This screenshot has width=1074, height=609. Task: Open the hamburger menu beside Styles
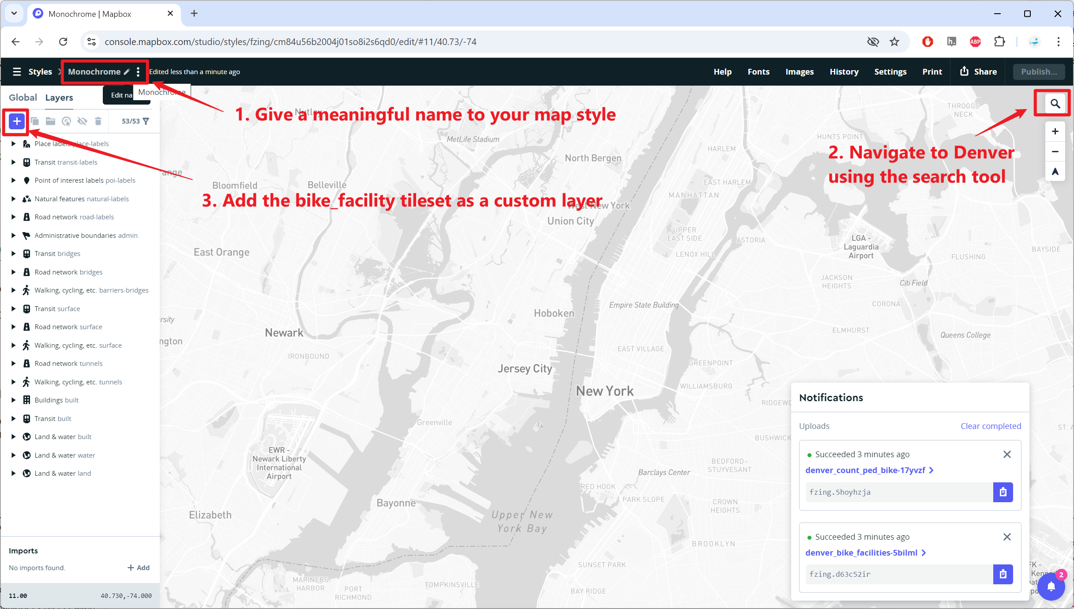coord(17,71)
